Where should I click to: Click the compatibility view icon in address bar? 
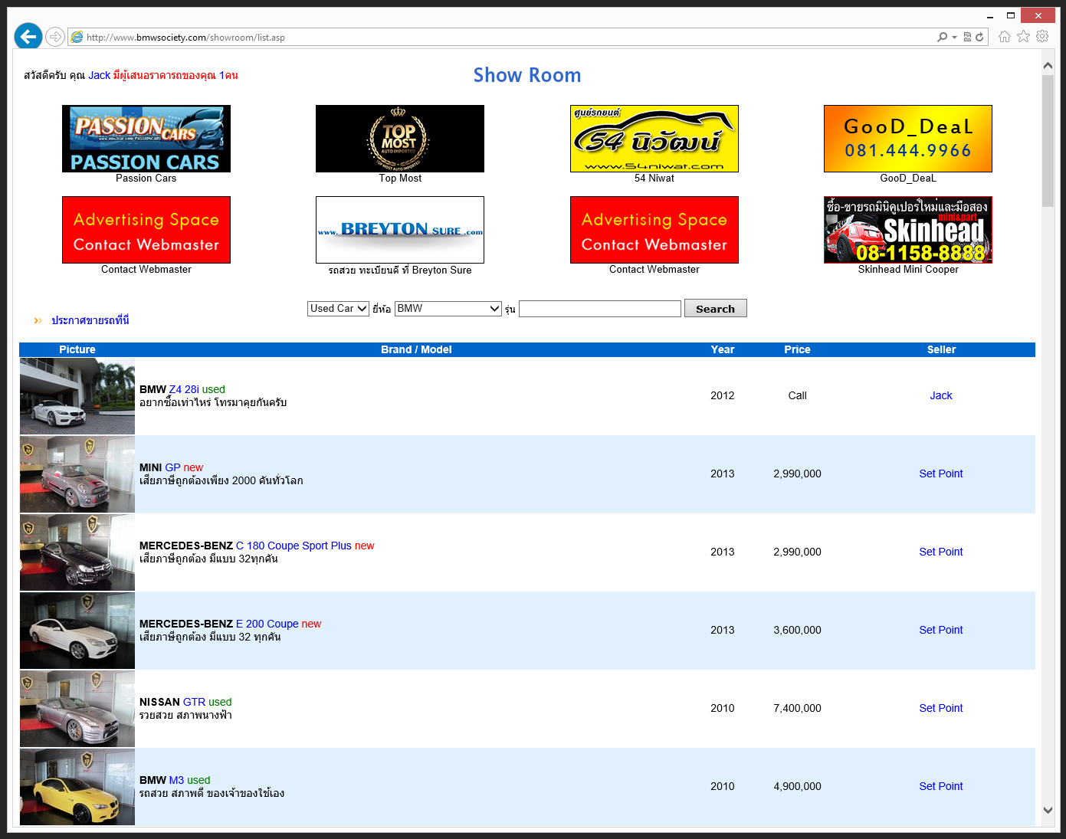[x=968, y=37]
